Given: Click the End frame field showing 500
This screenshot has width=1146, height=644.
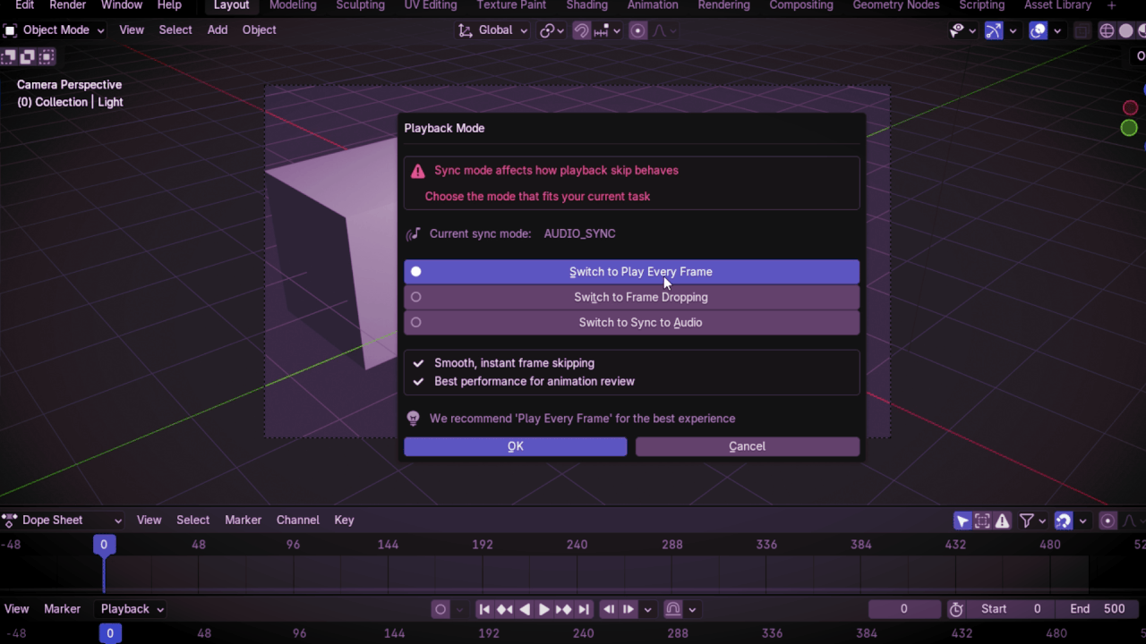Looking at the screenshot, I should coord(1097,609).
